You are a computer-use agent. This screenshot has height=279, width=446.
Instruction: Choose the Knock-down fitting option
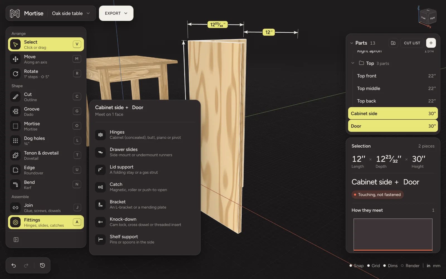[x=145, y=222]
